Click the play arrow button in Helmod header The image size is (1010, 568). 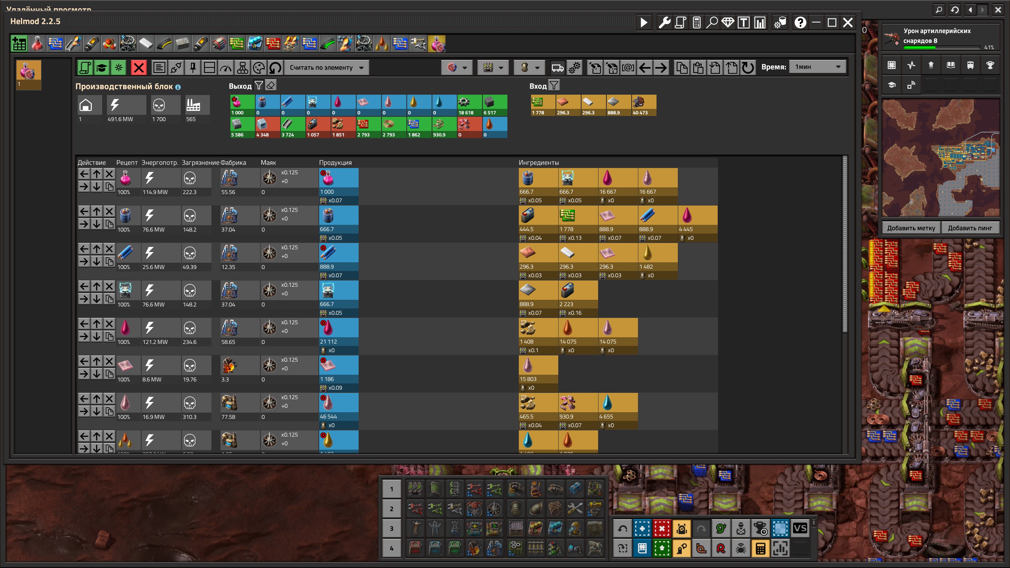pyautogui.click(x=644, y=22)
